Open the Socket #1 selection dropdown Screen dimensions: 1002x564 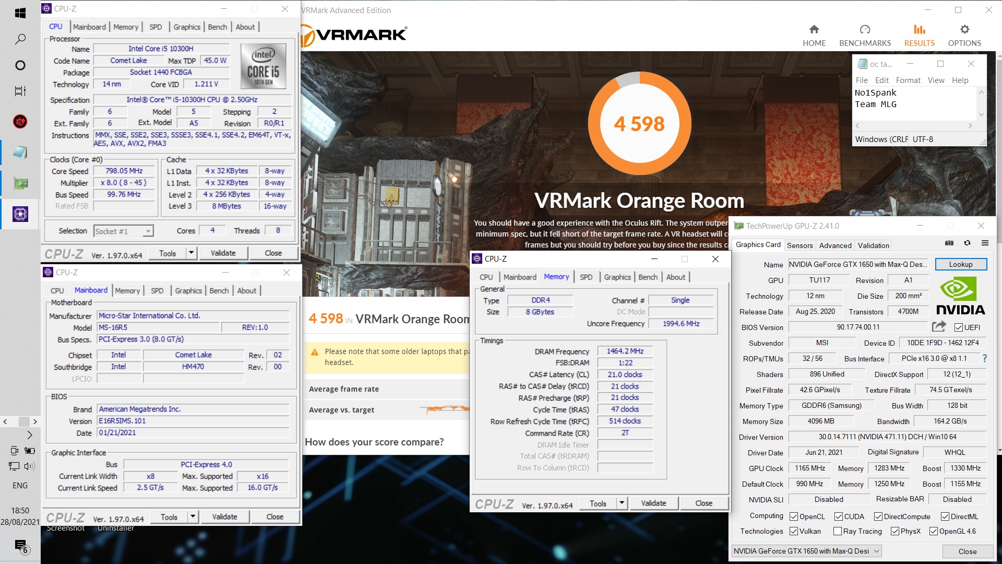tap(123, 231)
